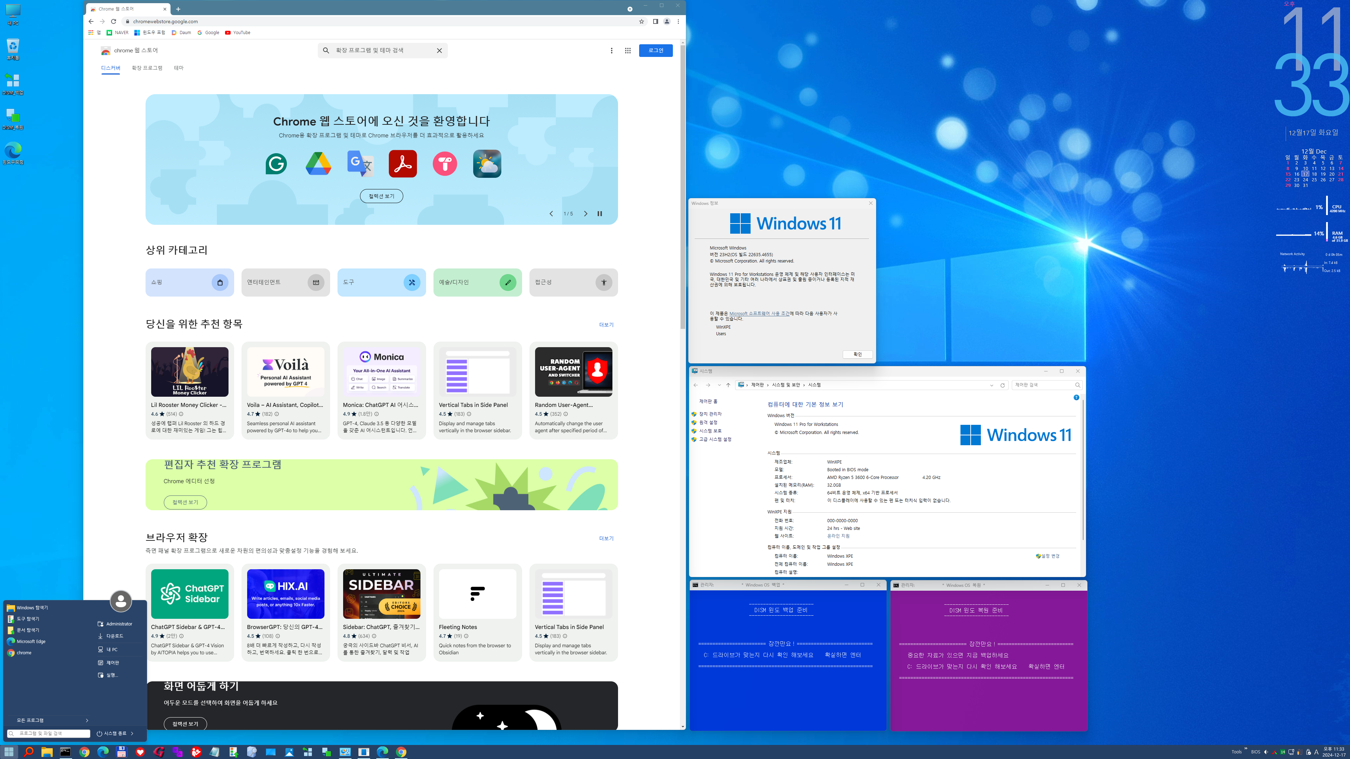Select the 디스커버 tab

click(111, 68)
